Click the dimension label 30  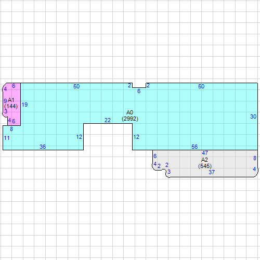click(253, 116)
